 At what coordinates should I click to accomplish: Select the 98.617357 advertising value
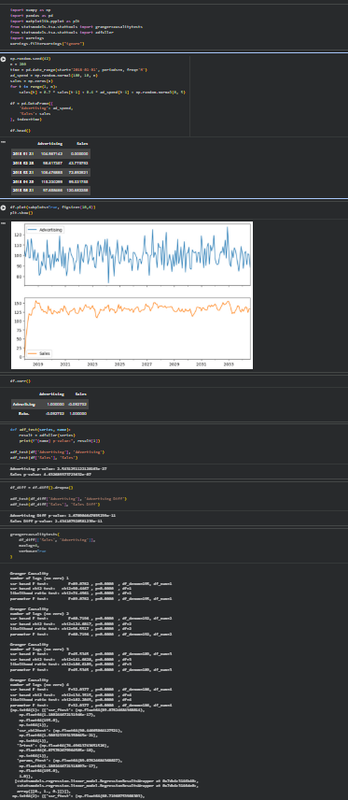(52, 163)
